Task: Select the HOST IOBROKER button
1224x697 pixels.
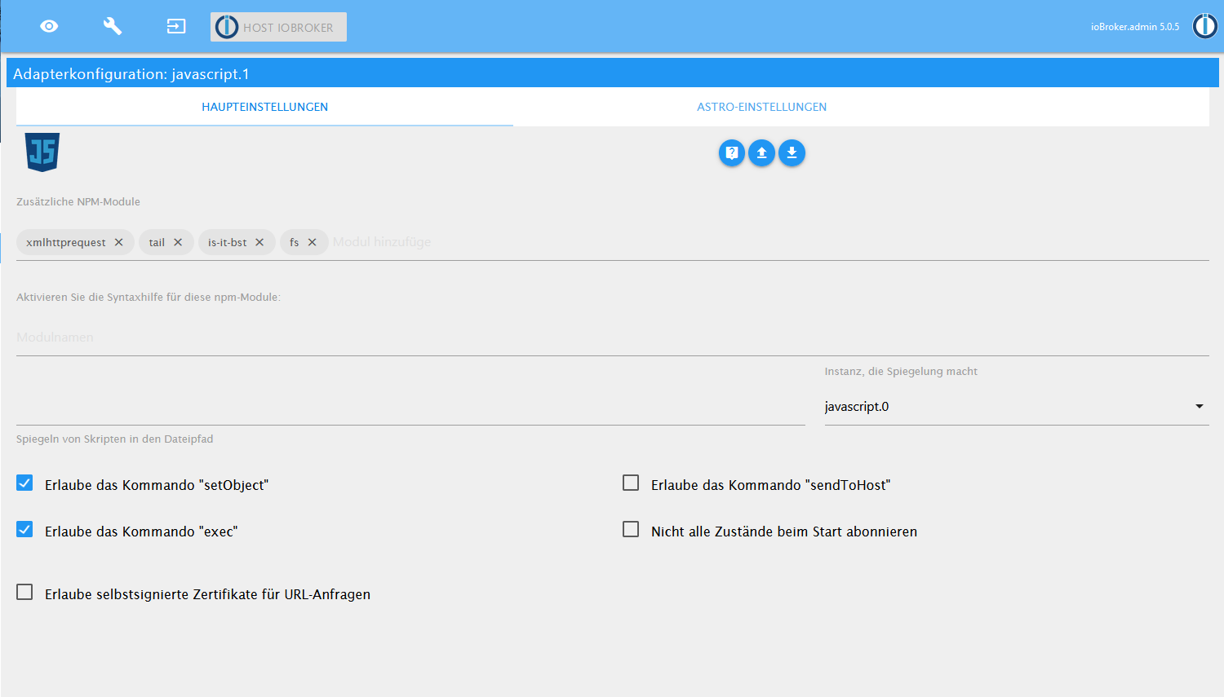Action: [278, 27]
